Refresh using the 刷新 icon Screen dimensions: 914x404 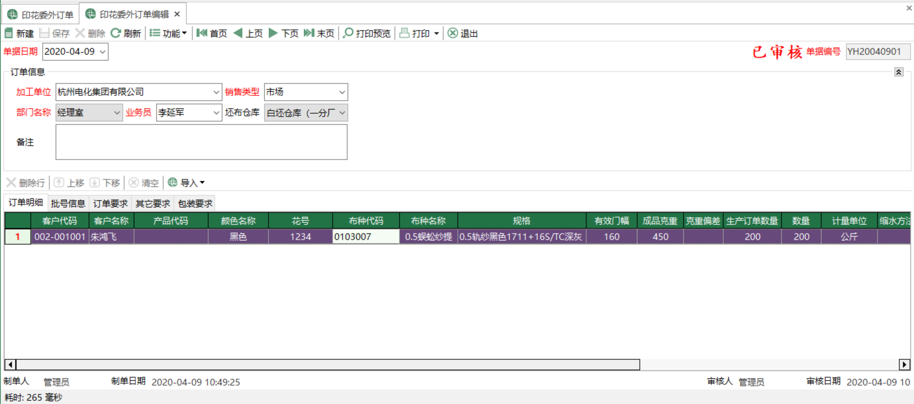point(116,33)
